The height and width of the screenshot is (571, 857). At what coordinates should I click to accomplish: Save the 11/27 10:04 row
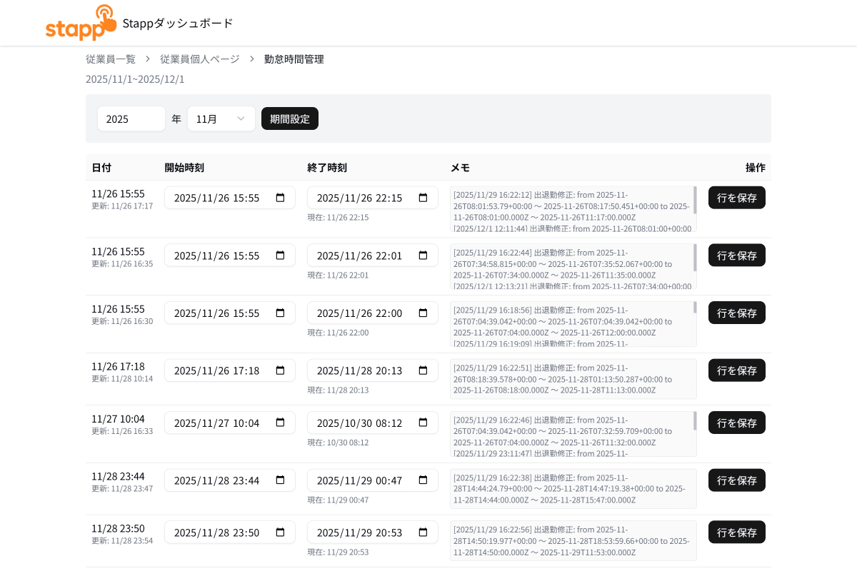[x=736, y=423]
